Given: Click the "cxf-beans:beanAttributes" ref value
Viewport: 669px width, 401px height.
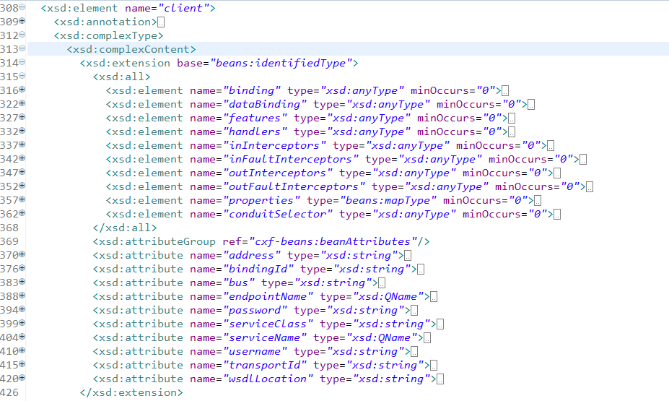Looking at the screenshot, I should (333, 242).
